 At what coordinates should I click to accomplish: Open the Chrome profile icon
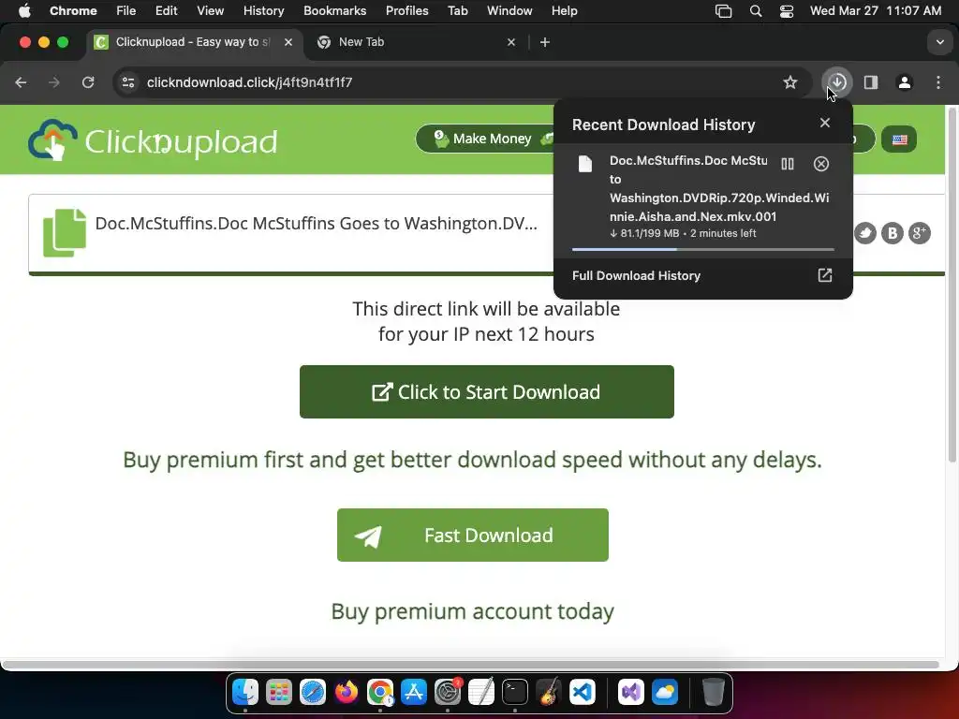[904, 82]
